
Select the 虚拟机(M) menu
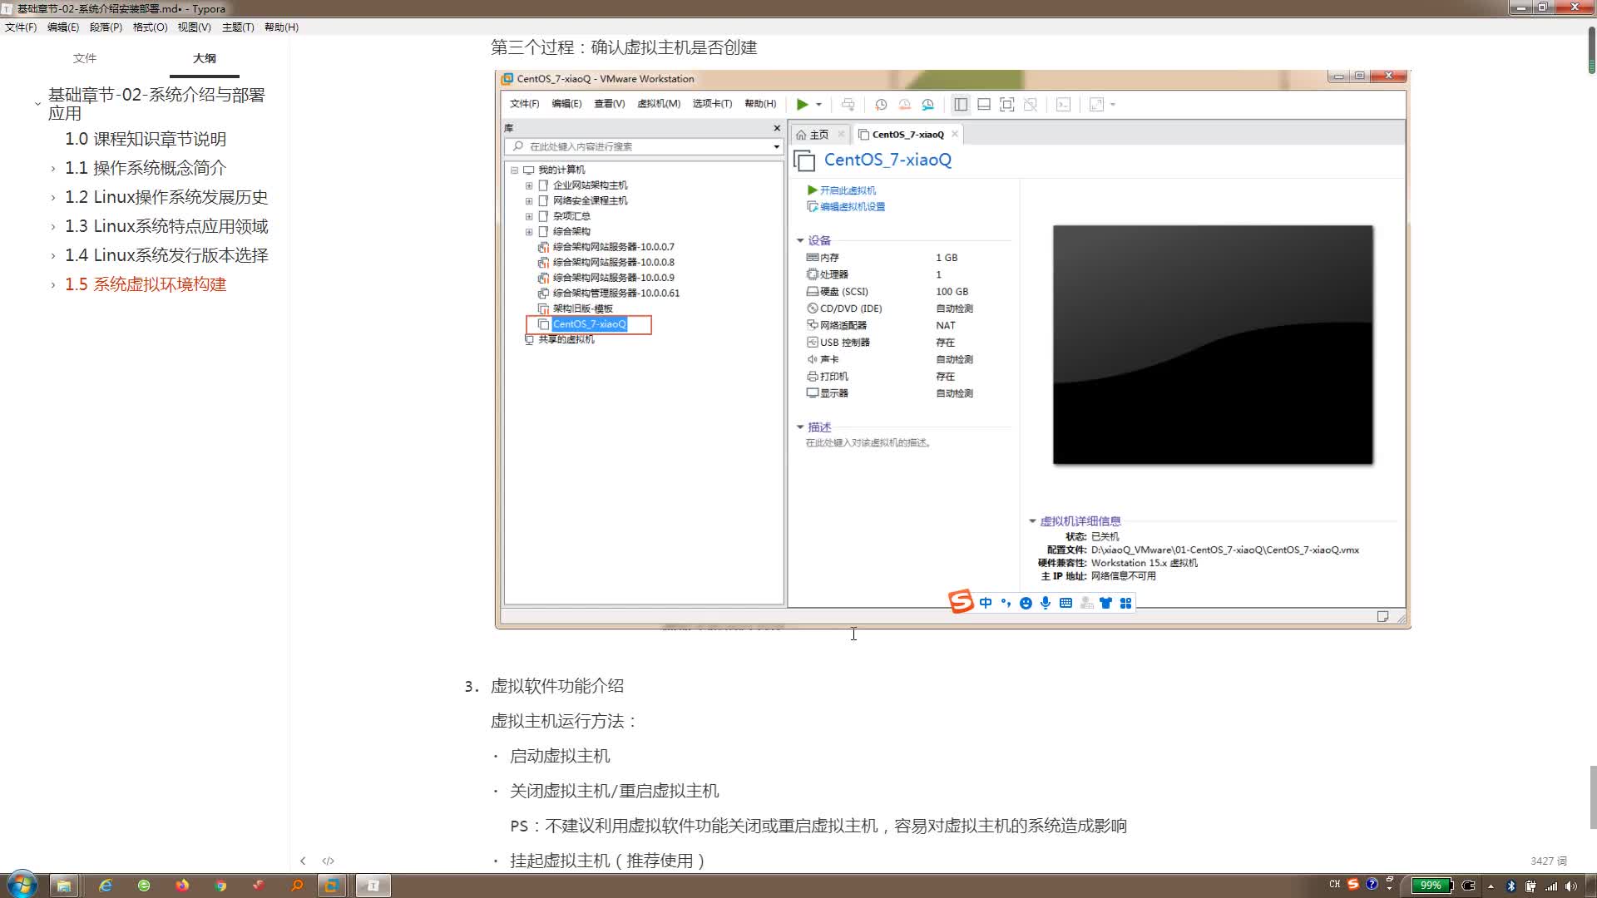658,104
